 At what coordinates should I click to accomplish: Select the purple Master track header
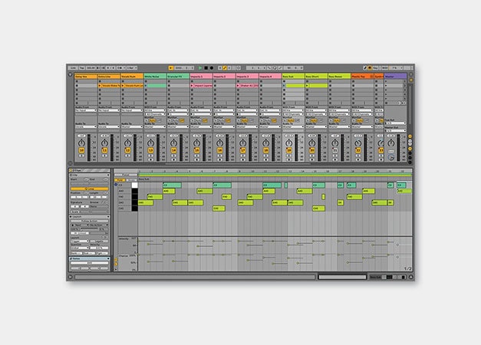pos(395,77)
